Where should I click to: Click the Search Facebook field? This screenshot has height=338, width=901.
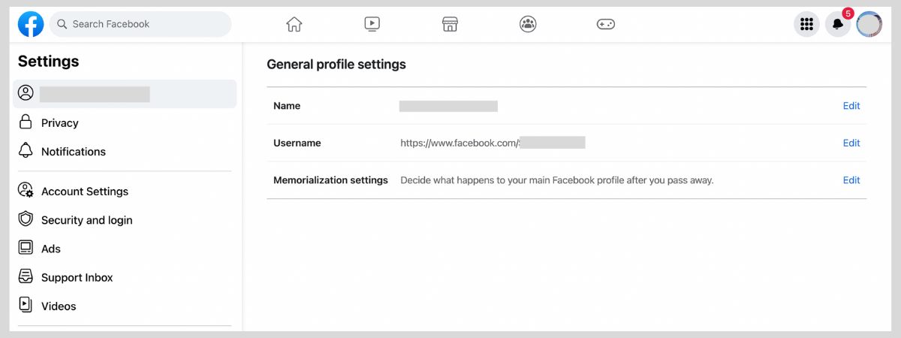coord(143,24)
